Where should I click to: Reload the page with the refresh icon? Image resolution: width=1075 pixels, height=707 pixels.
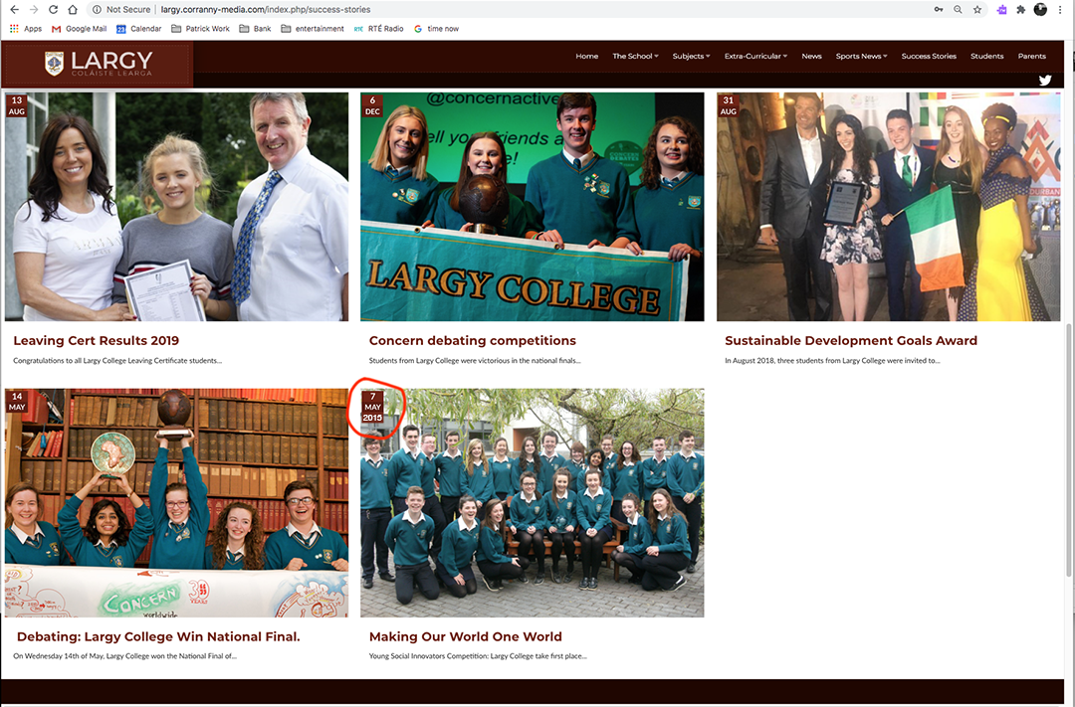pos(53,9)
